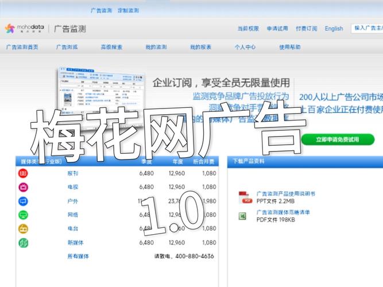Click 电视 row's 1,080 monthly price
383x287 pixels.
(210, 187)
